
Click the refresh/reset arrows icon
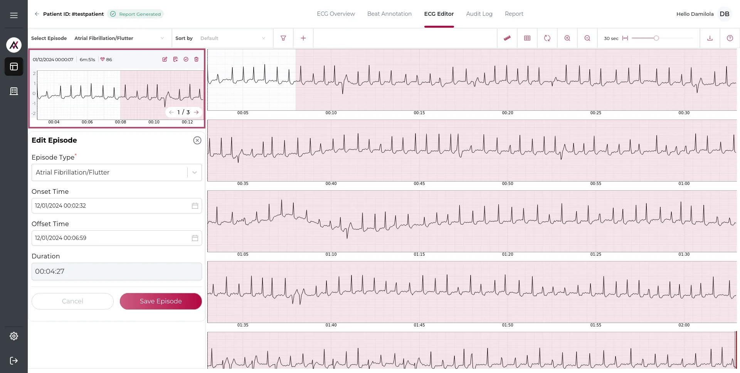point(547,38)
